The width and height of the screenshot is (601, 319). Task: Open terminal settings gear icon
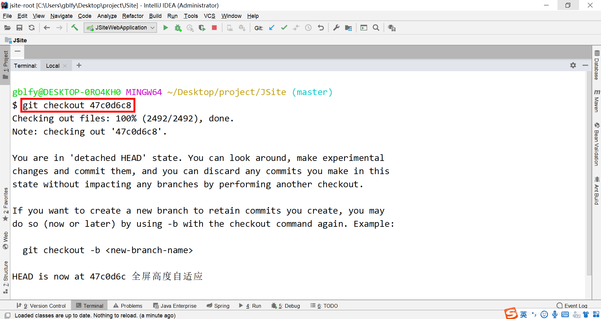(x=573, y=65)
